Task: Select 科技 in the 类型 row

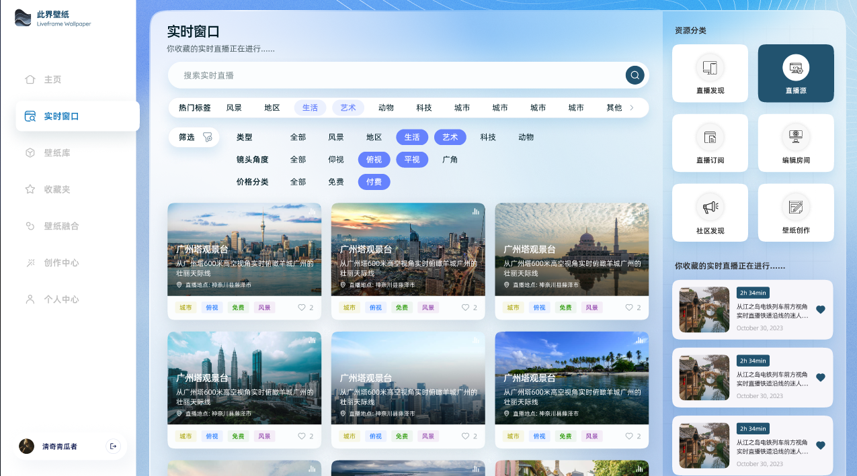Action: [488, 137]
